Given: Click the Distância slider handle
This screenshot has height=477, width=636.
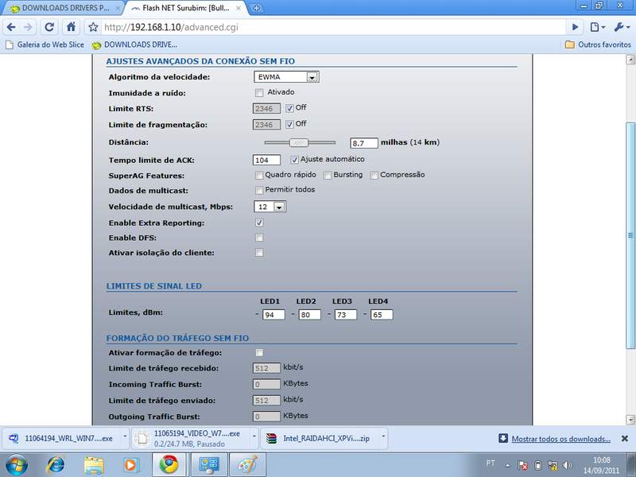Looking at the screenshot, I should click(x=299, y=143).
